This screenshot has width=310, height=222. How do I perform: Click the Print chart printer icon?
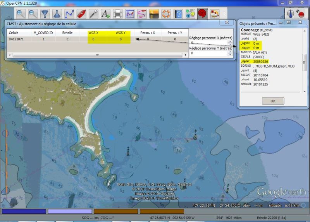click(118, 14)
